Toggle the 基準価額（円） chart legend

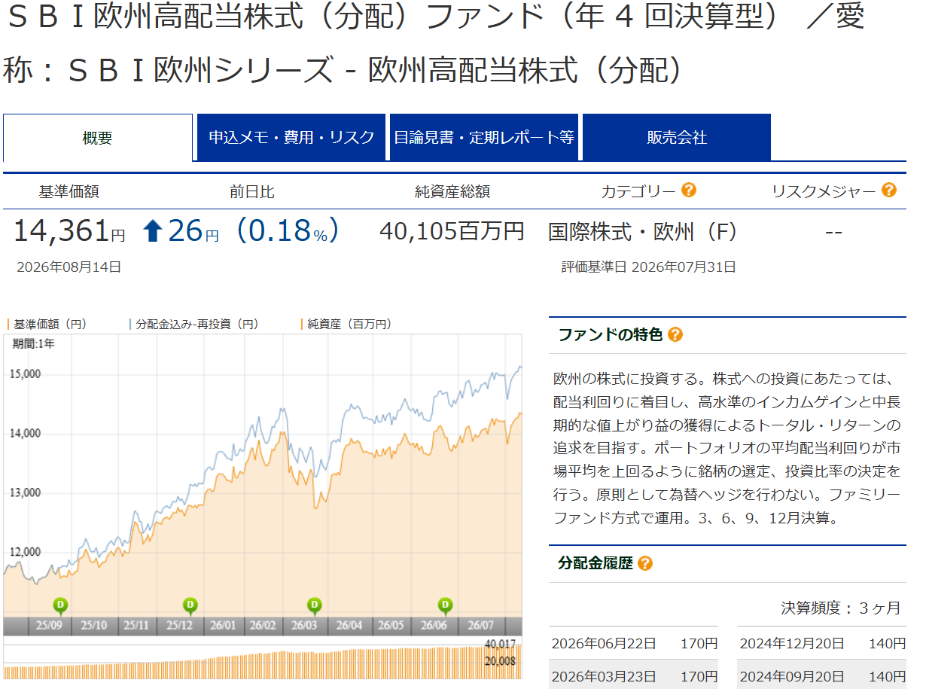49,324
